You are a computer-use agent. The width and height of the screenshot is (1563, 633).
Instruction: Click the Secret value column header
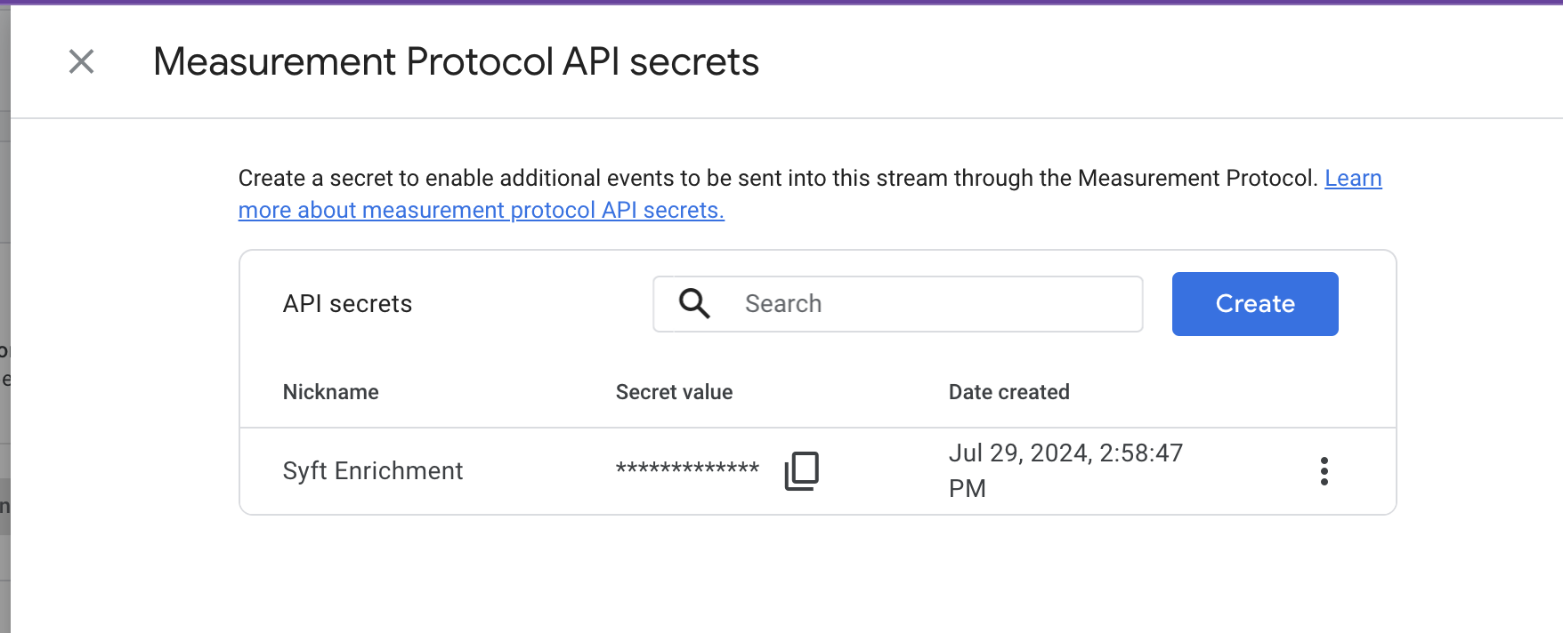point(674,392)
